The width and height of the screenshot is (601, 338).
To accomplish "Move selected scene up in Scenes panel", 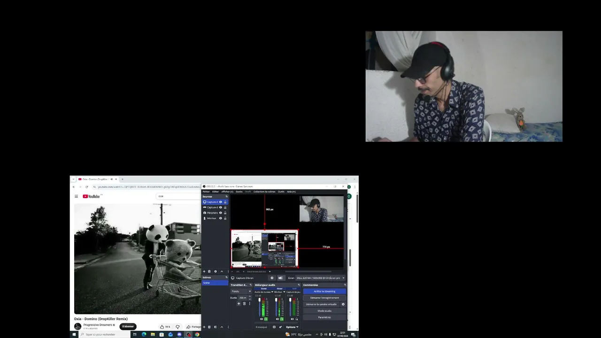I will click(x=222, y=327).
